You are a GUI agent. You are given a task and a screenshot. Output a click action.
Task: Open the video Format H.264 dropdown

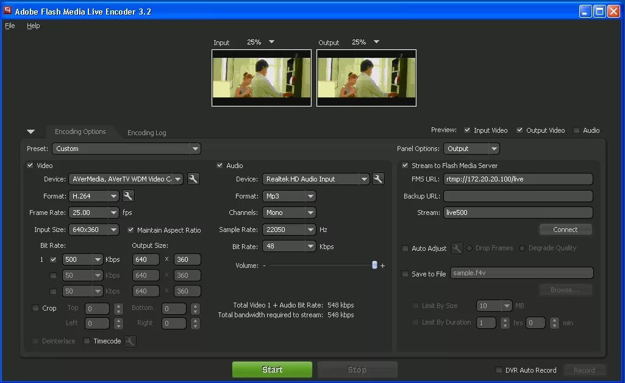pos(94,196)
